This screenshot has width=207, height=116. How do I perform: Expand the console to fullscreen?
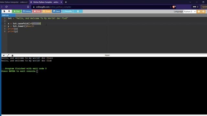click(x=8, y=55)
